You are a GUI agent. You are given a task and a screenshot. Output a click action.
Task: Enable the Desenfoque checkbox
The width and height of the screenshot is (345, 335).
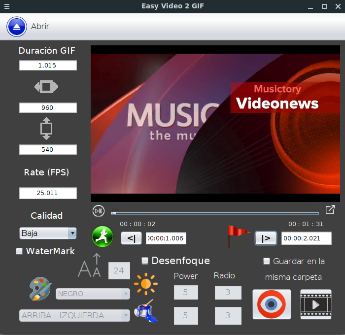(x=145, y=261)
